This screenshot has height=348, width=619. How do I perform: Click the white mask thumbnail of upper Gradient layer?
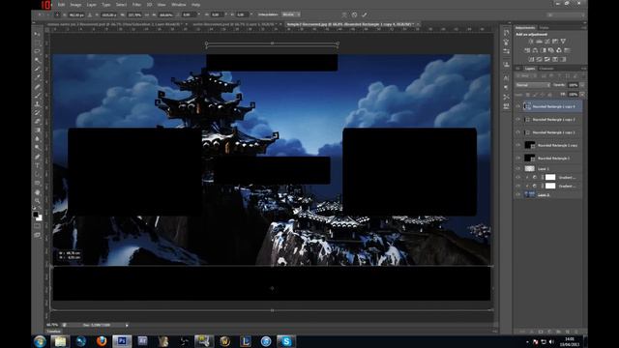click(x=550, y=177)
